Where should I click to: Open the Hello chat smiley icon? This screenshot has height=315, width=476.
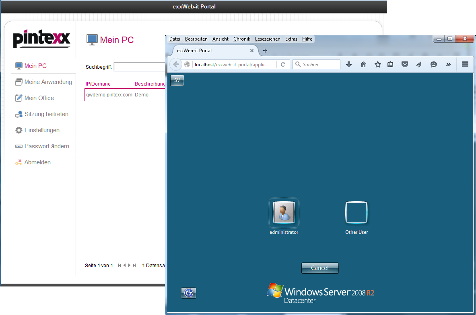[x=433, y=64]
